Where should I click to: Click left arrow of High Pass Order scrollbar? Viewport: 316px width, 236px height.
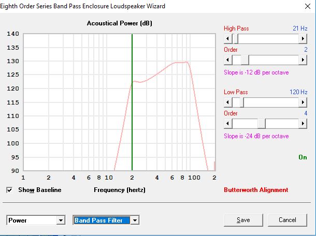coord(228,60)
